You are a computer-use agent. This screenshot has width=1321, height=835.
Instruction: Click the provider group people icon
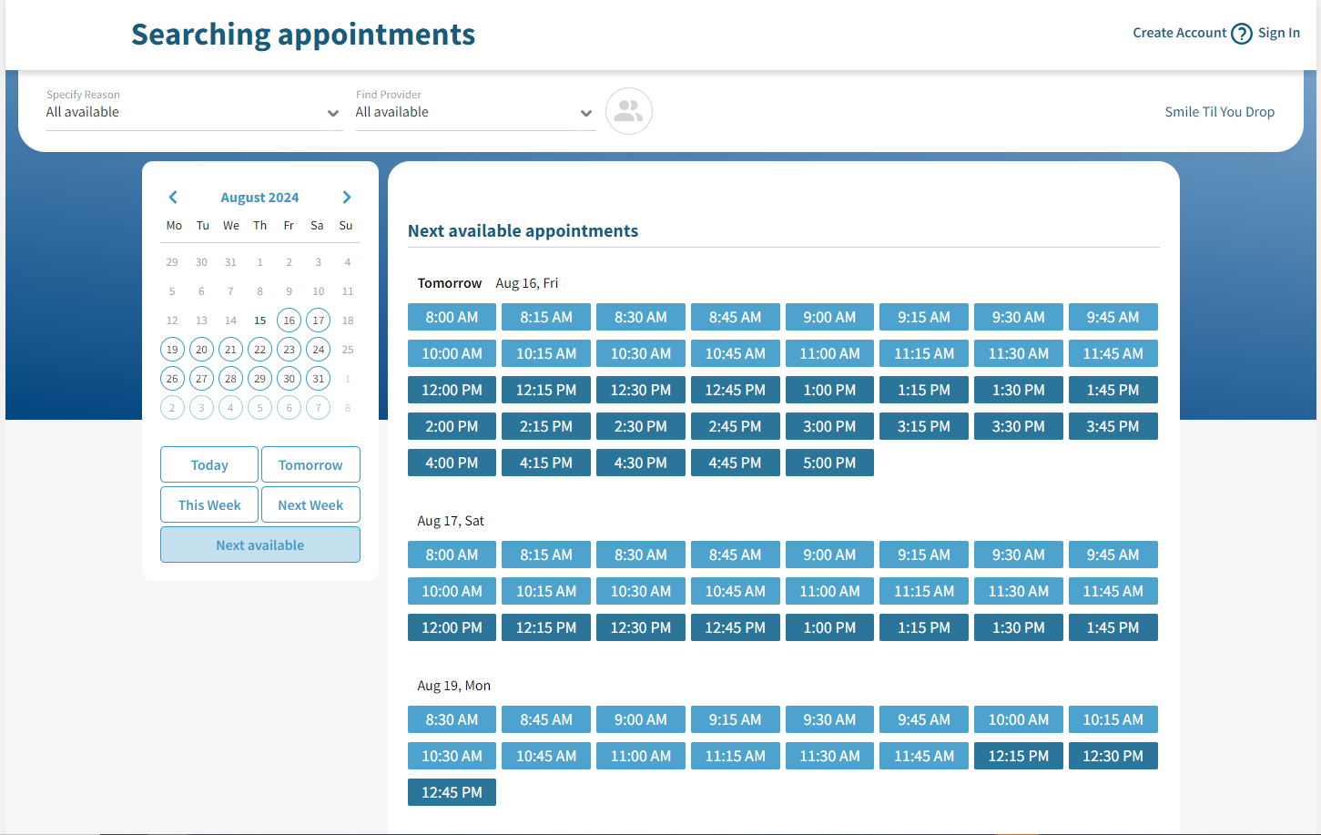[x=628, y=111]
